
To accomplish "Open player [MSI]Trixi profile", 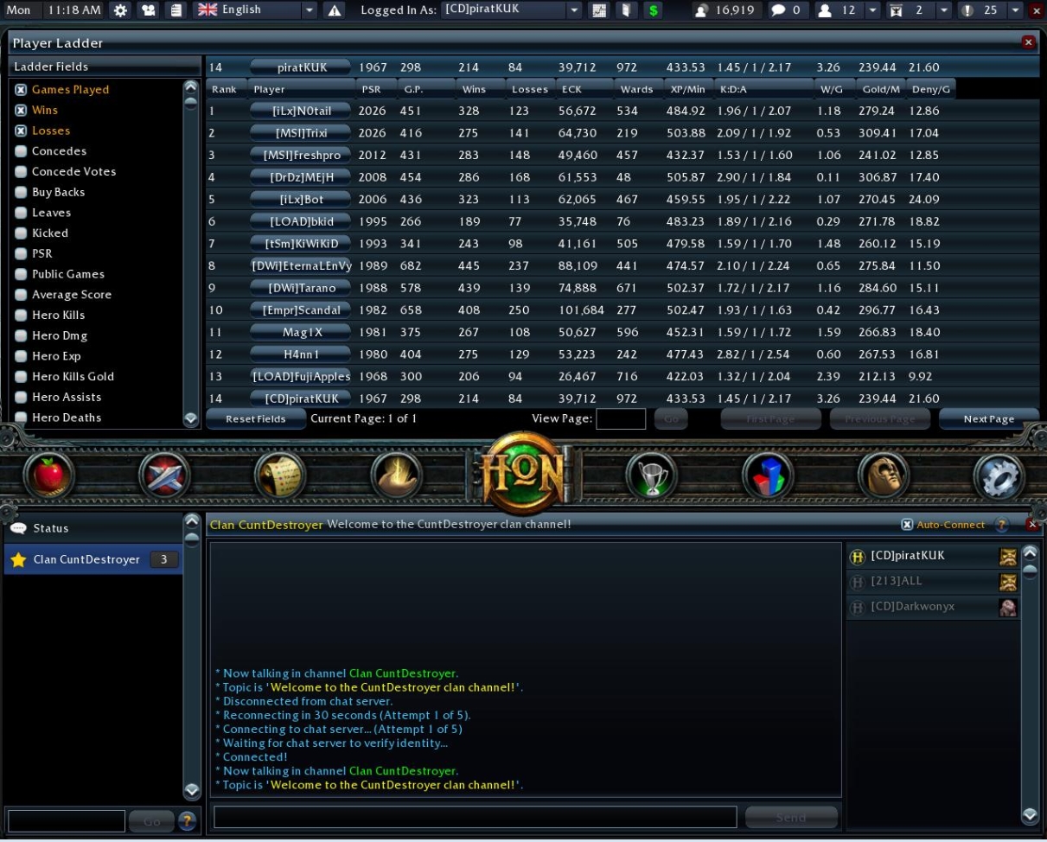I will pos(301,133).
